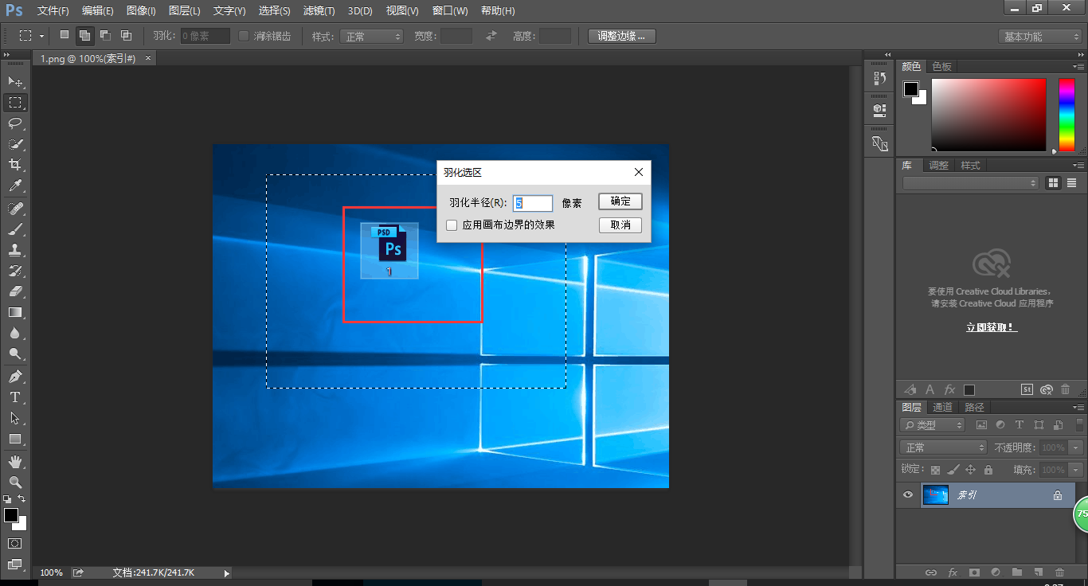Screen dimensions: 1088x586
Task: Open the fill 填充 dropdown arrow
Action: tap(1077, 470)
